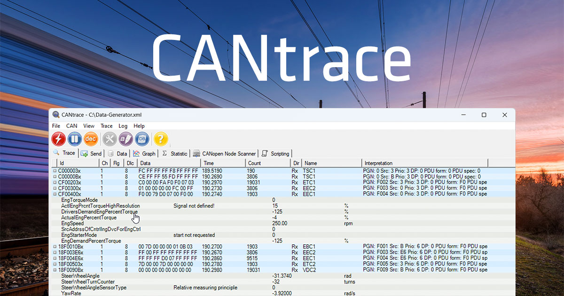Select the EngDemandPercentTorque signal
This screenshot has height=296, width=564.
[91, 241]
